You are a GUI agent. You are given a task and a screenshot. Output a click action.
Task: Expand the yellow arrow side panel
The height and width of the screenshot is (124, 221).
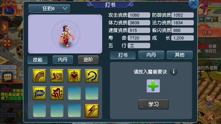[x=4, y=28]
